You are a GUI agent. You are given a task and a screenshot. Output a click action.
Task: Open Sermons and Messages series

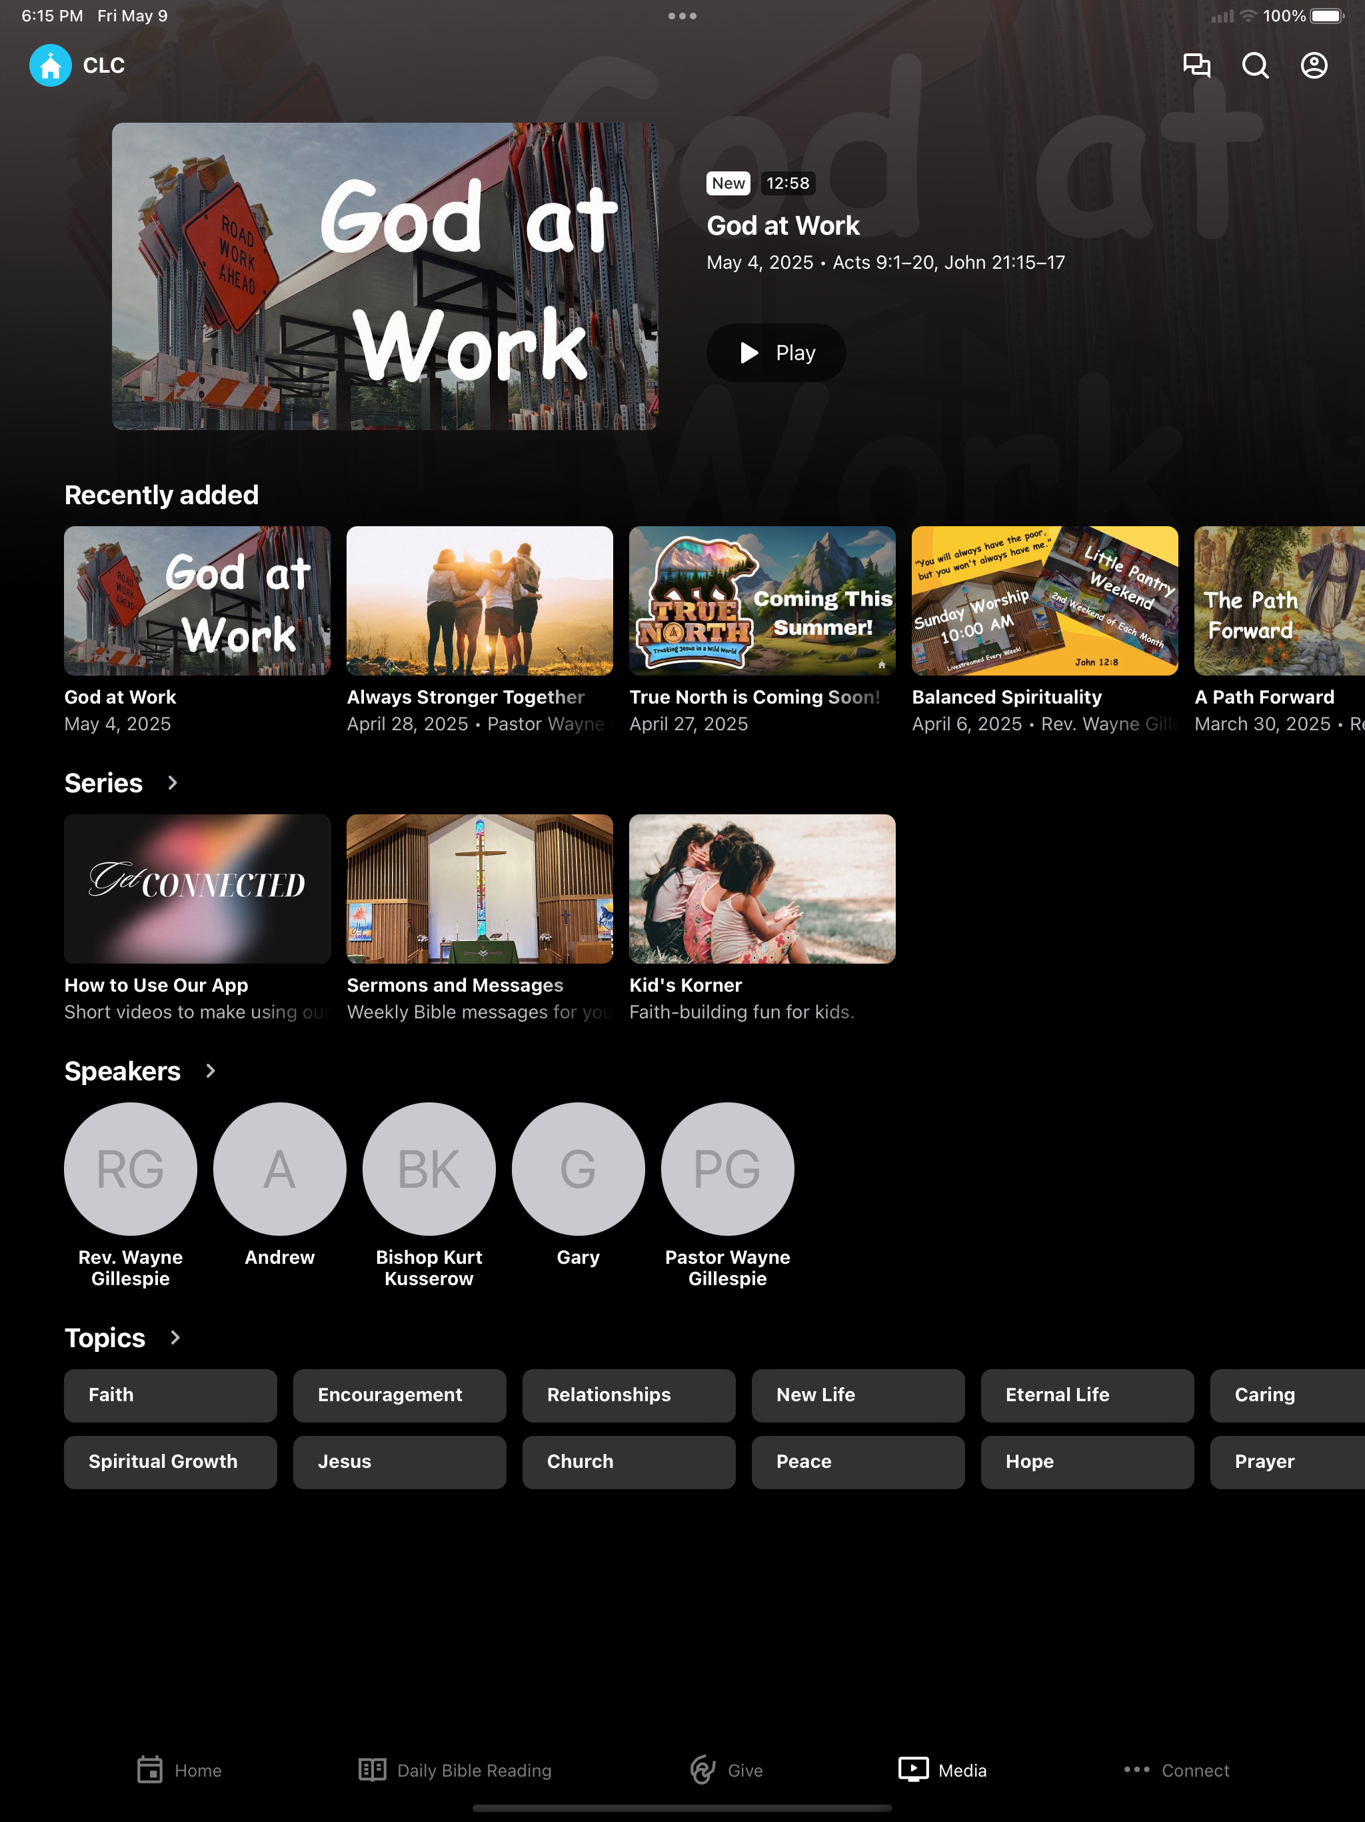coord(479,889)
